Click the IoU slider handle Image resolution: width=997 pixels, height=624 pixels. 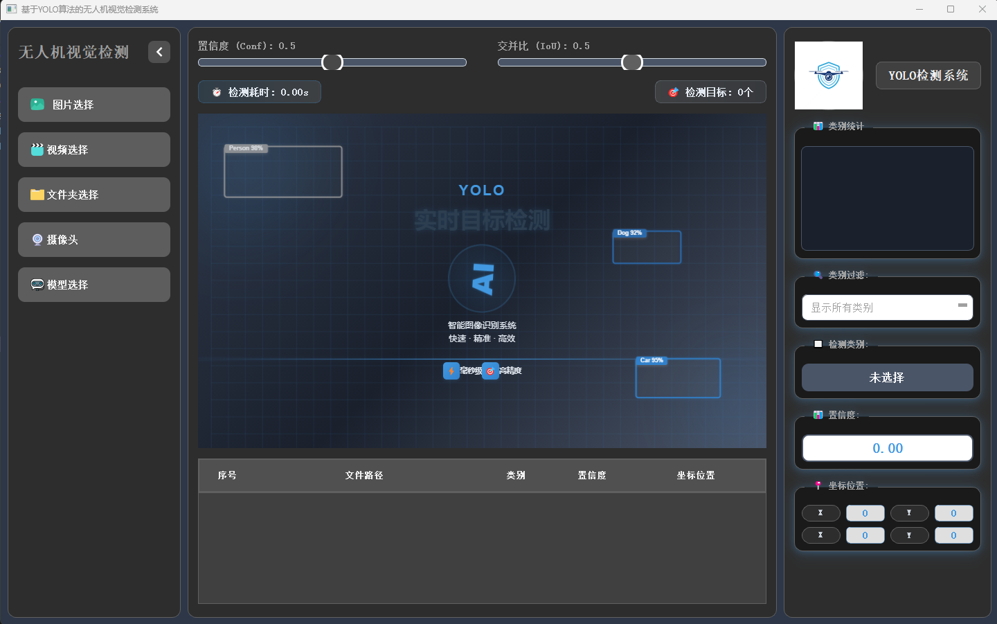click(632, 62)
